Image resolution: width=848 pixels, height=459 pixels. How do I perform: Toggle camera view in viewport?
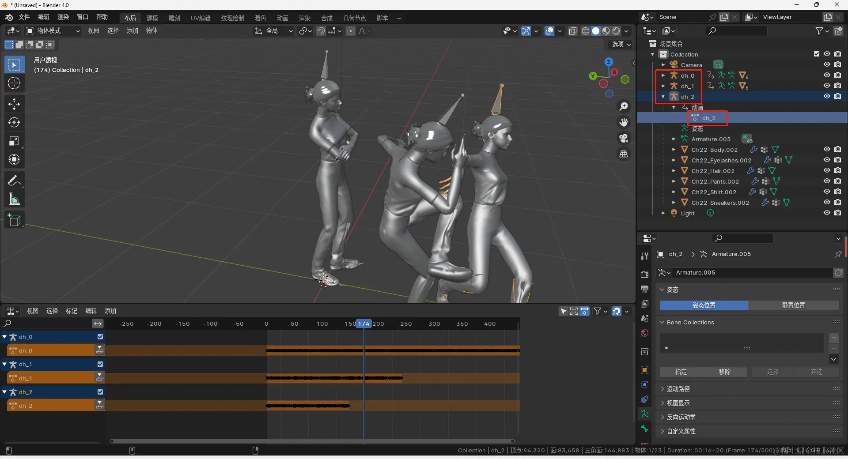624,138
